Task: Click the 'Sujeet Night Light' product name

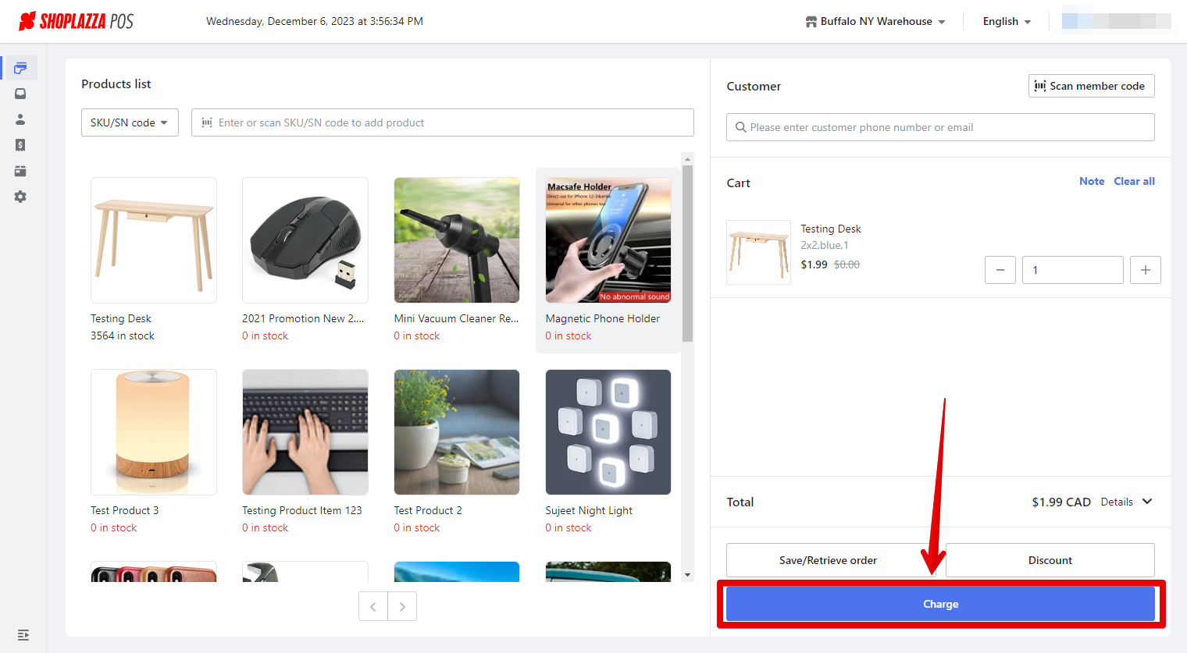Action: tap(589, 510)
